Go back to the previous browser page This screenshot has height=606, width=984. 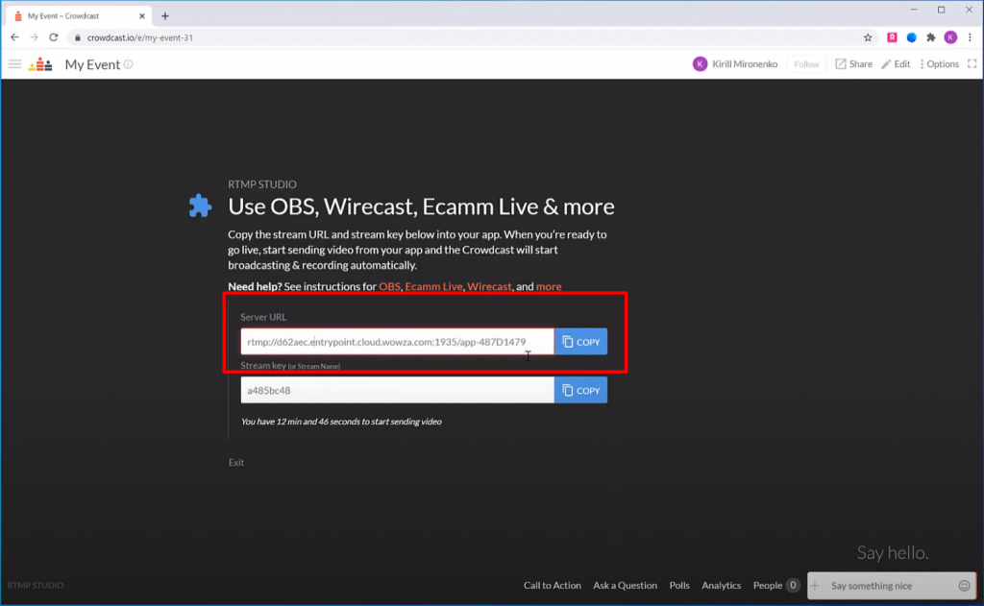click(x=14, y=37)
